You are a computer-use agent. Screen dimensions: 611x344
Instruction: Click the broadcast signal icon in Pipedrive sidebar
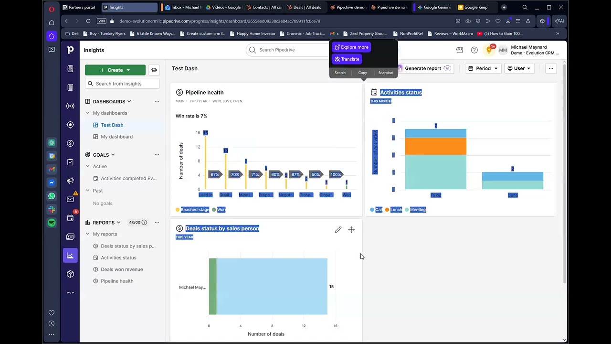(x=70, y=106)
